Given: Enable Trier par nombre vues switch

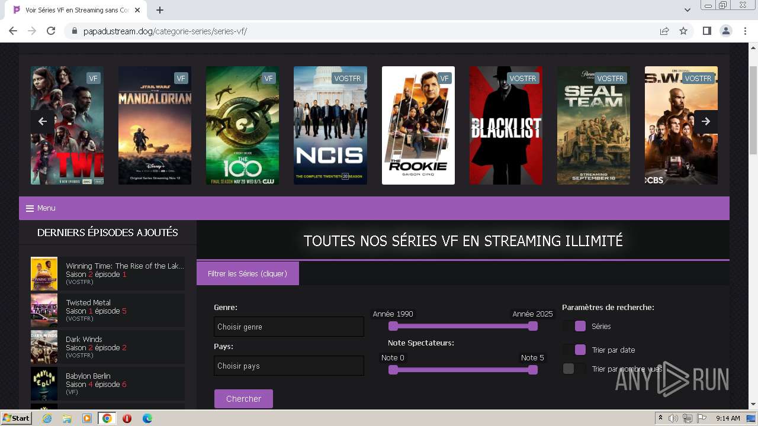Looking at the screenshot, I should point(574,369).
